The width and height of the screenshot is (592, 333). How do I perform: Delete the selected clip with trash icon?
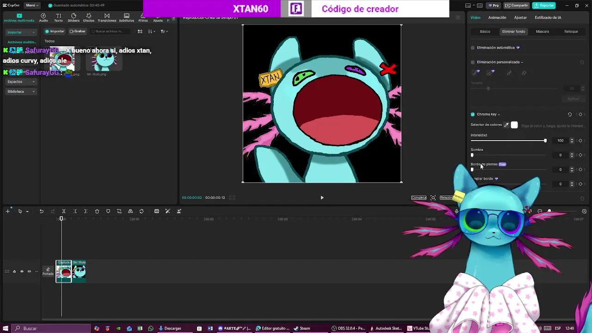point(97,211)
